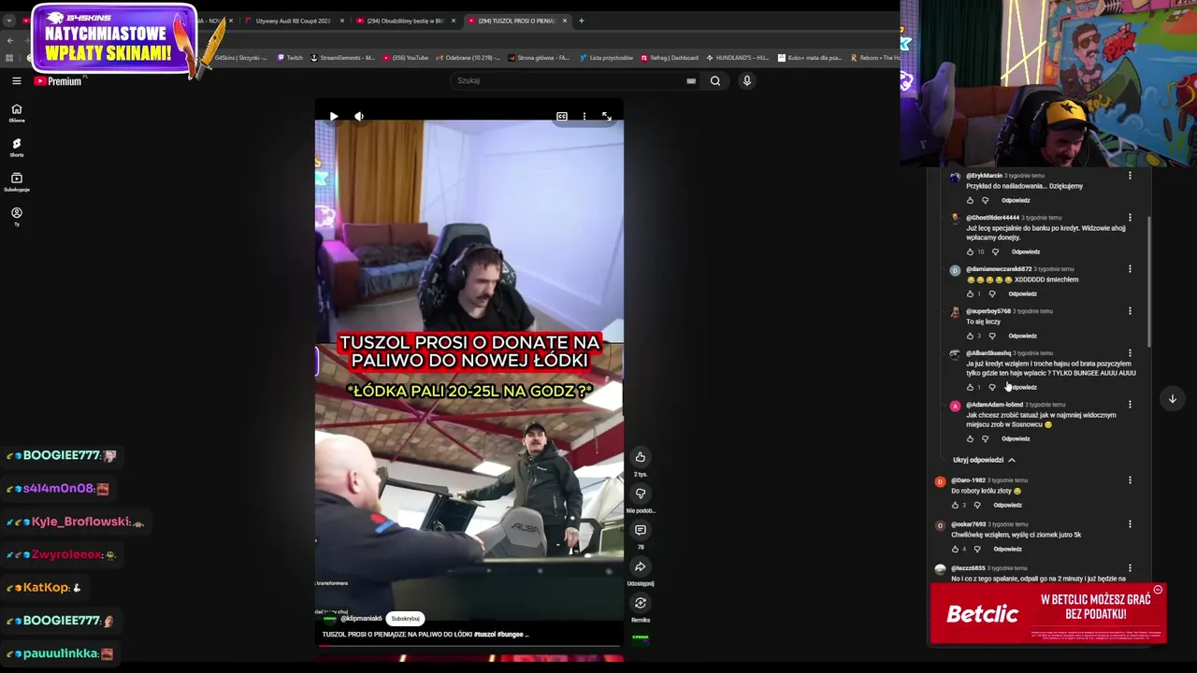This screenshot has height=673, width=1197.
Task: Open the Shorts player more options menu
Action: click(x=584, y=117)
